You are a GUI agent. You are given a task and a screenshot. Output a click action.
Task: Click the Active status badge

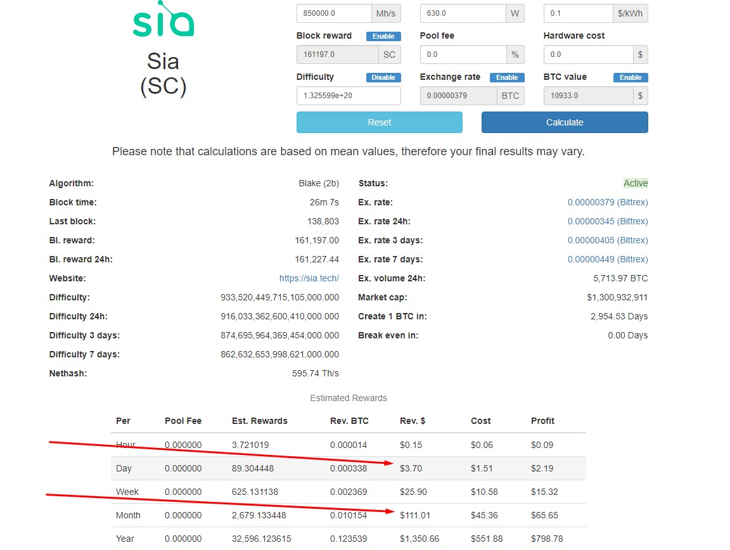pos(636,183)
